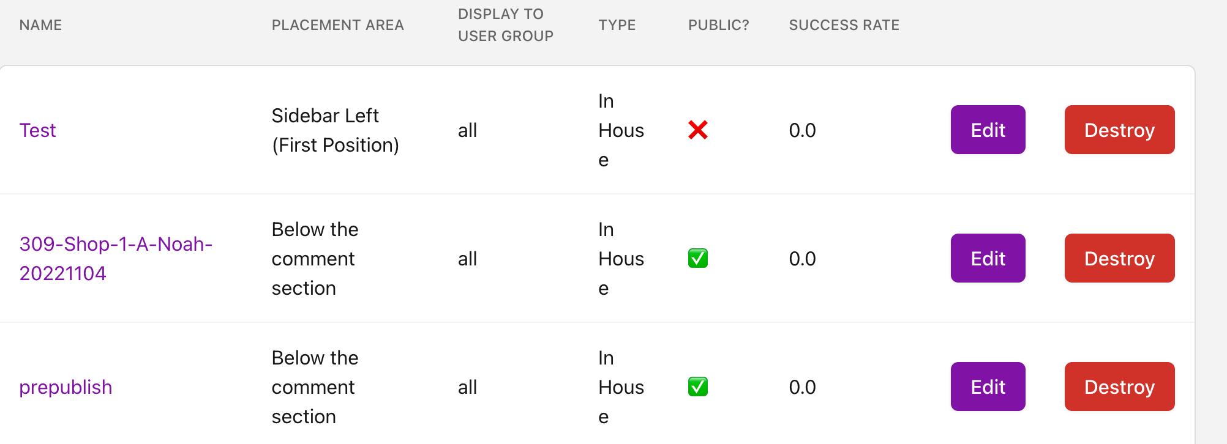Screen dimensions: 1227x444
Task: Click the green checkmark for 309-Shop-1-A-Noah-20221104
Action: [x=698, y=258]
